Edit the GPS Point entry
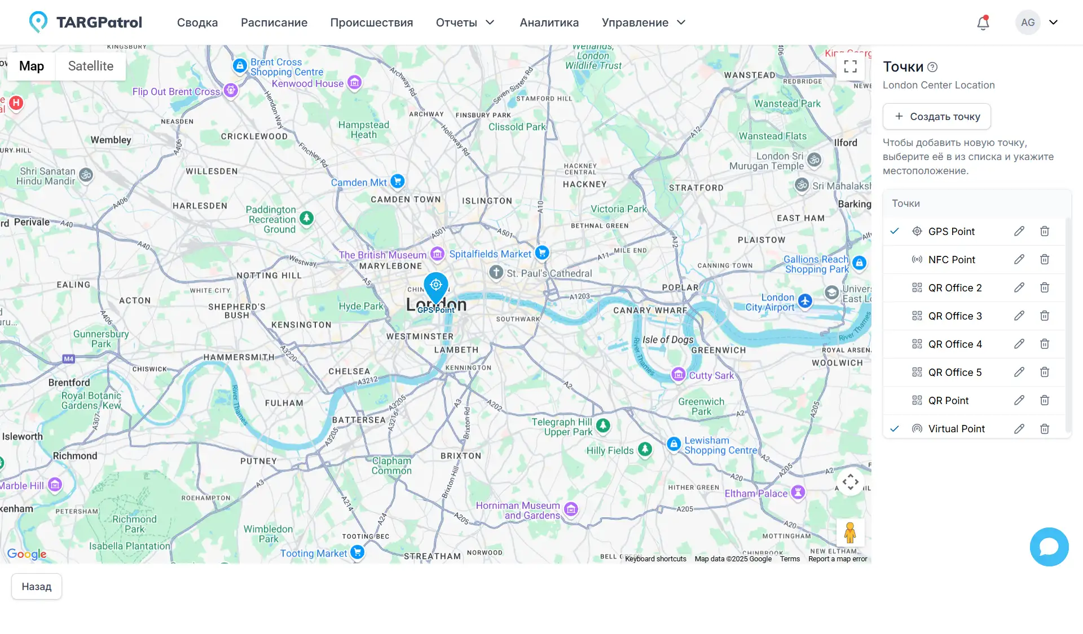Viewport: 1083px width, 634px height. point(1019,232)
